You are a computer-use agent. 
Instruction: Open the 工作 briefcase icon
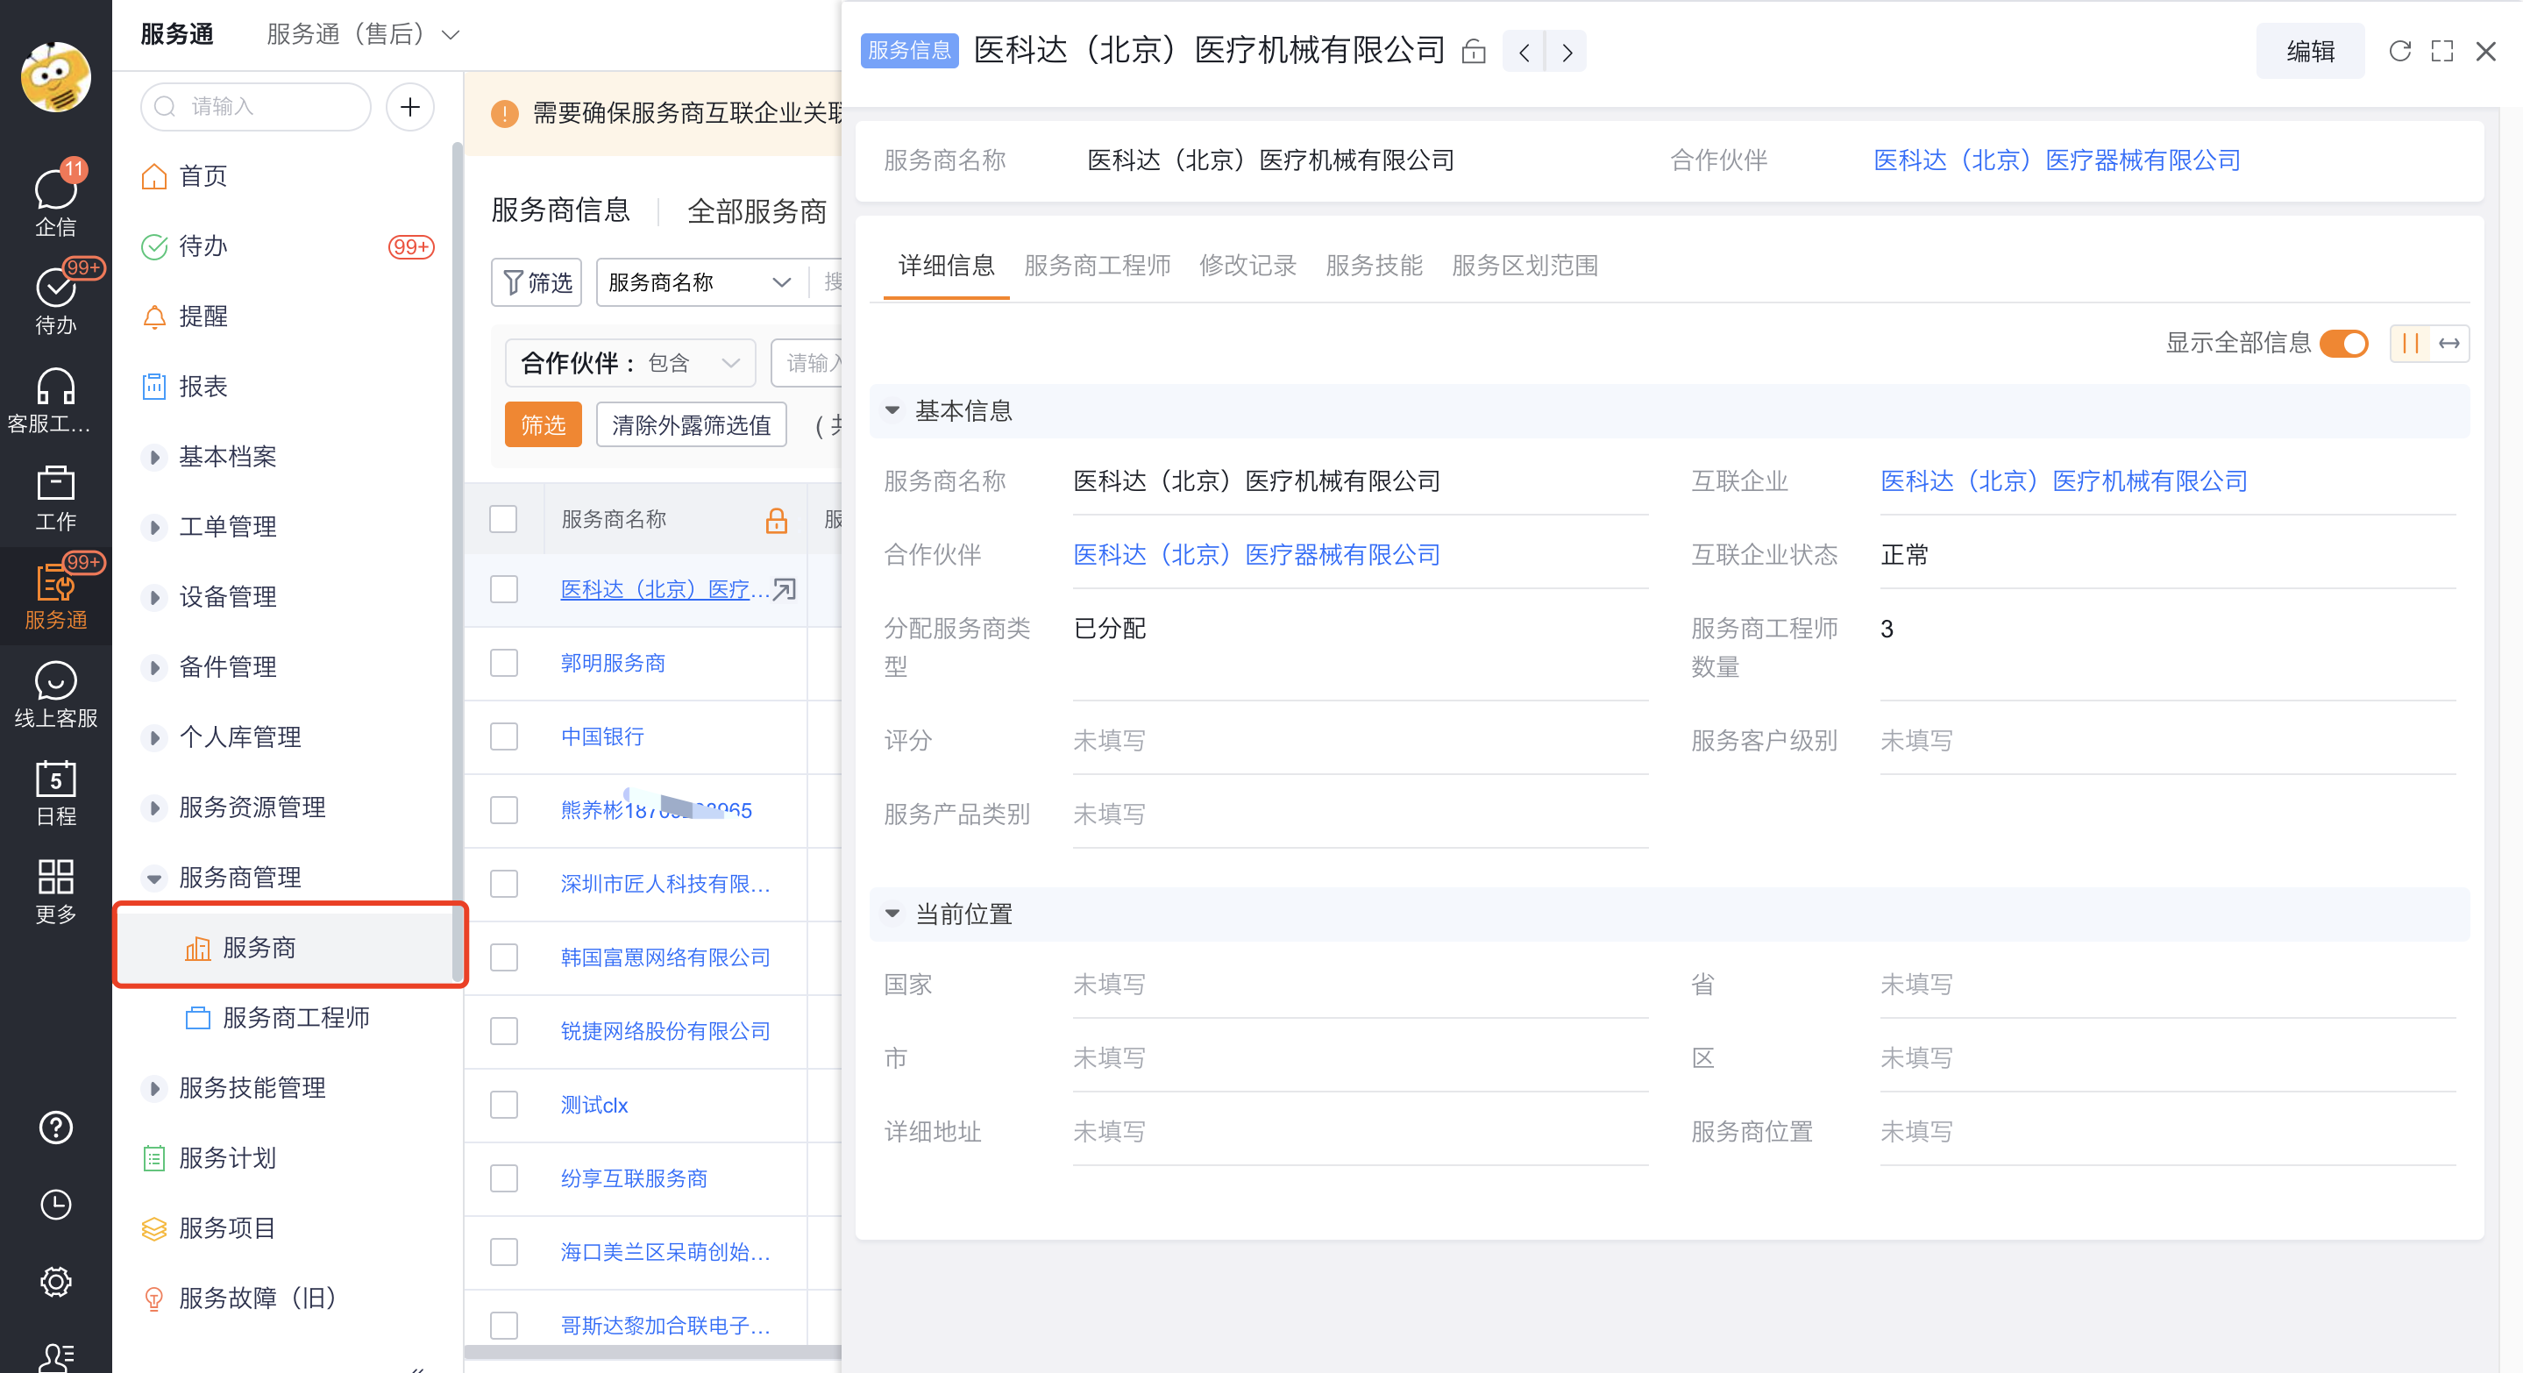(56, 497)
